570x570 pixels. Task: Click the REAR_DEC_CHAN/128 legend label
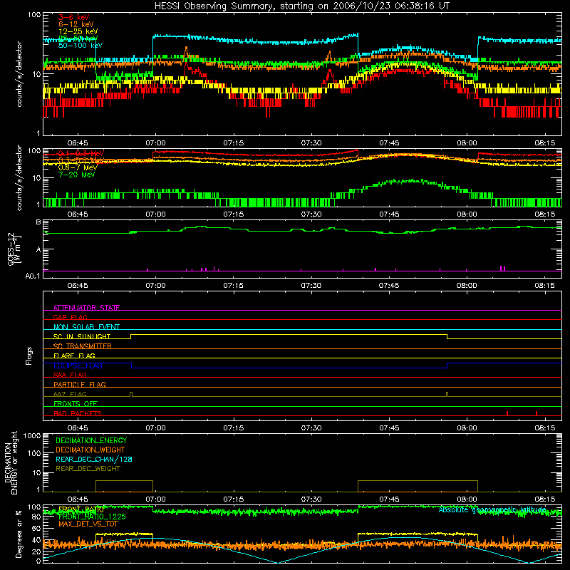pos(94,459)
